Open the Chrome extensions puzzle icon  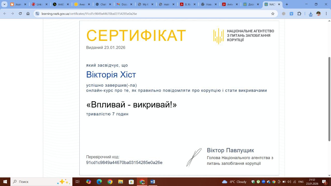click(299, 14)
